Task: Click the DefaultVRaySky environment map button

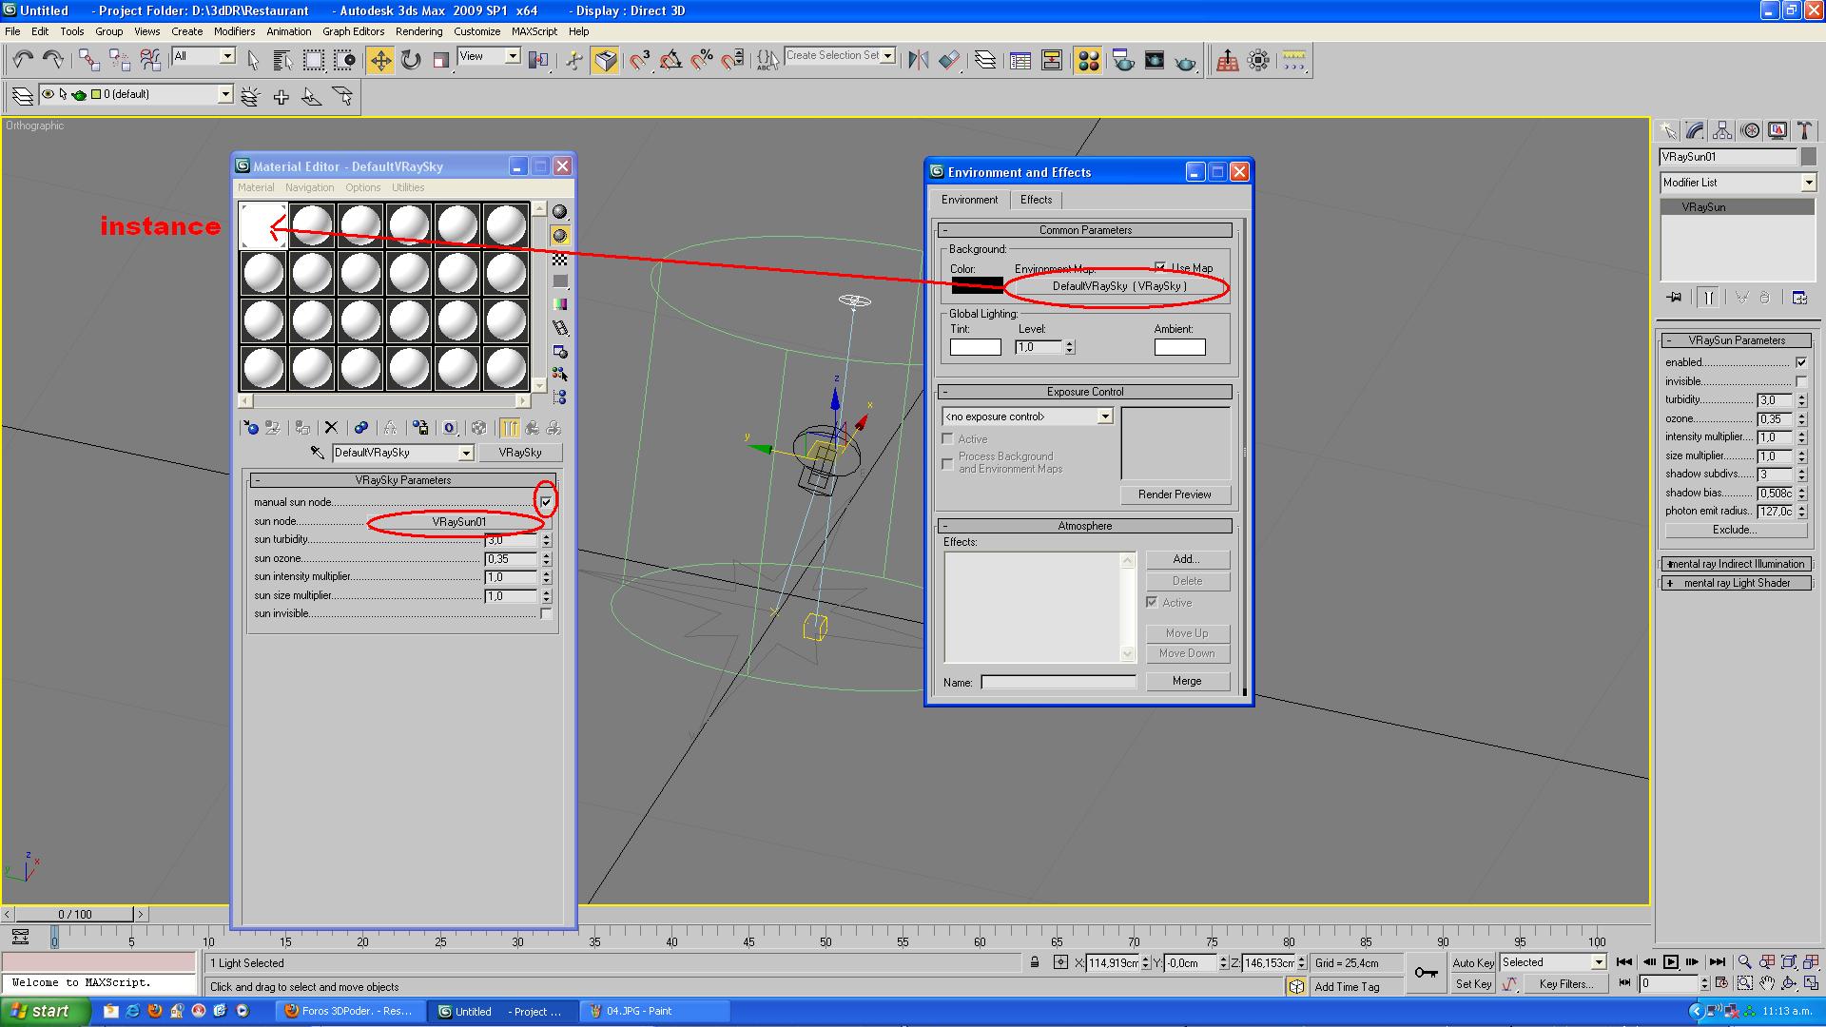Action: 1118,286
